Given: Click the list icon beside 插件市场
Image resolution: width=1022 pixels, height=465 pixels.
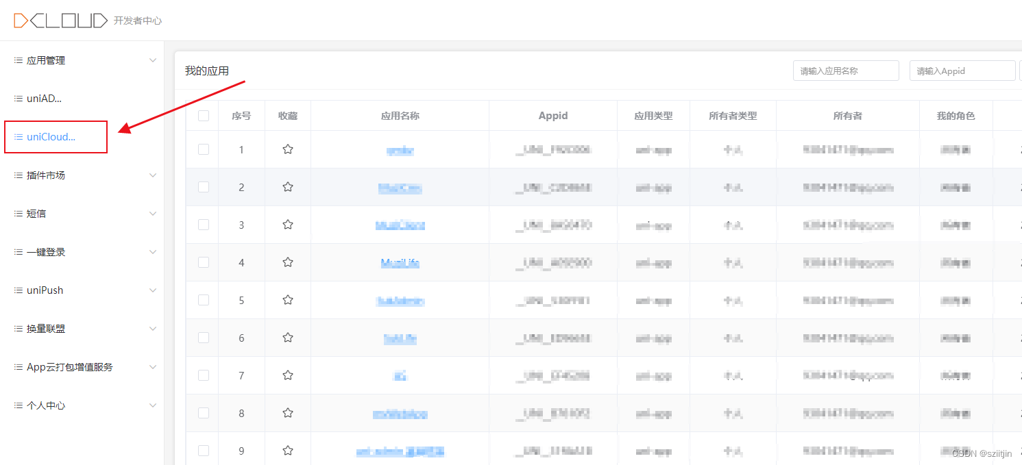Looking at the screenshot, I should pyautogui.click(x=19, y=175).
